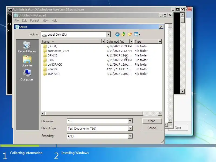216x162 pixels.
Task: Maximize the Notepad window
Action: [x=165, y=15]
